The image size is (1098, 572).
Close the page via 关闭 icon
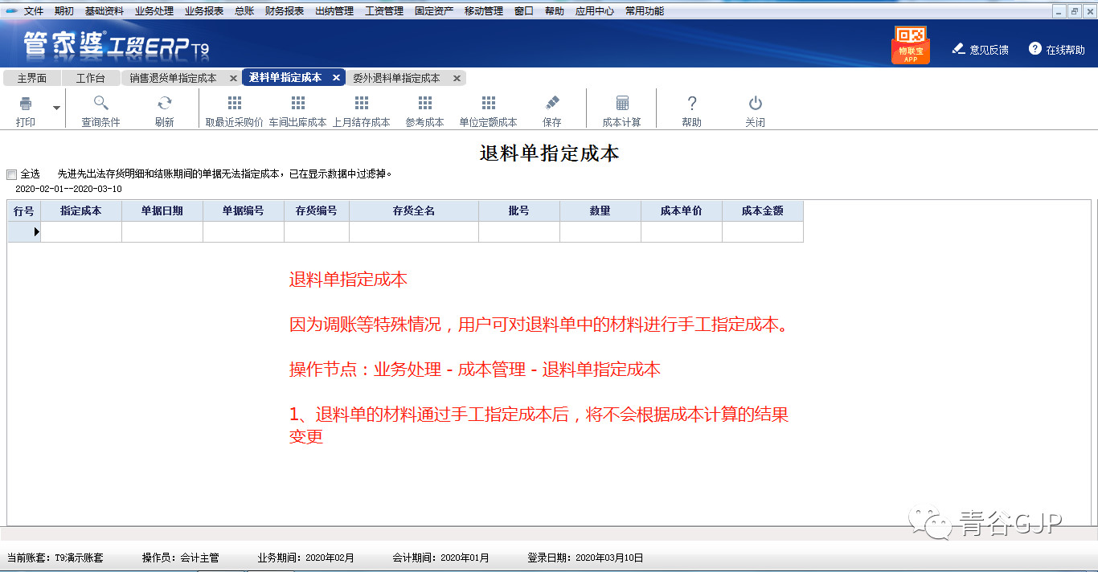point(755,108)
